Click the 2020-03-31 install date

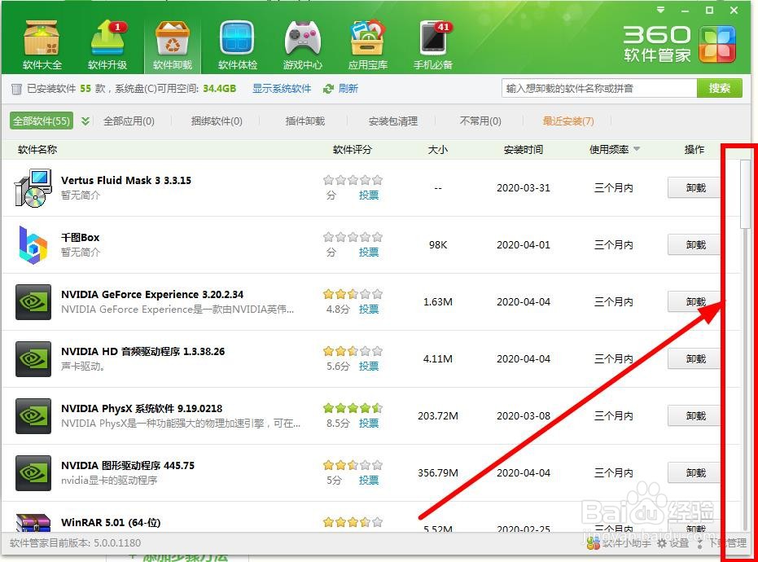click(524, 187)
